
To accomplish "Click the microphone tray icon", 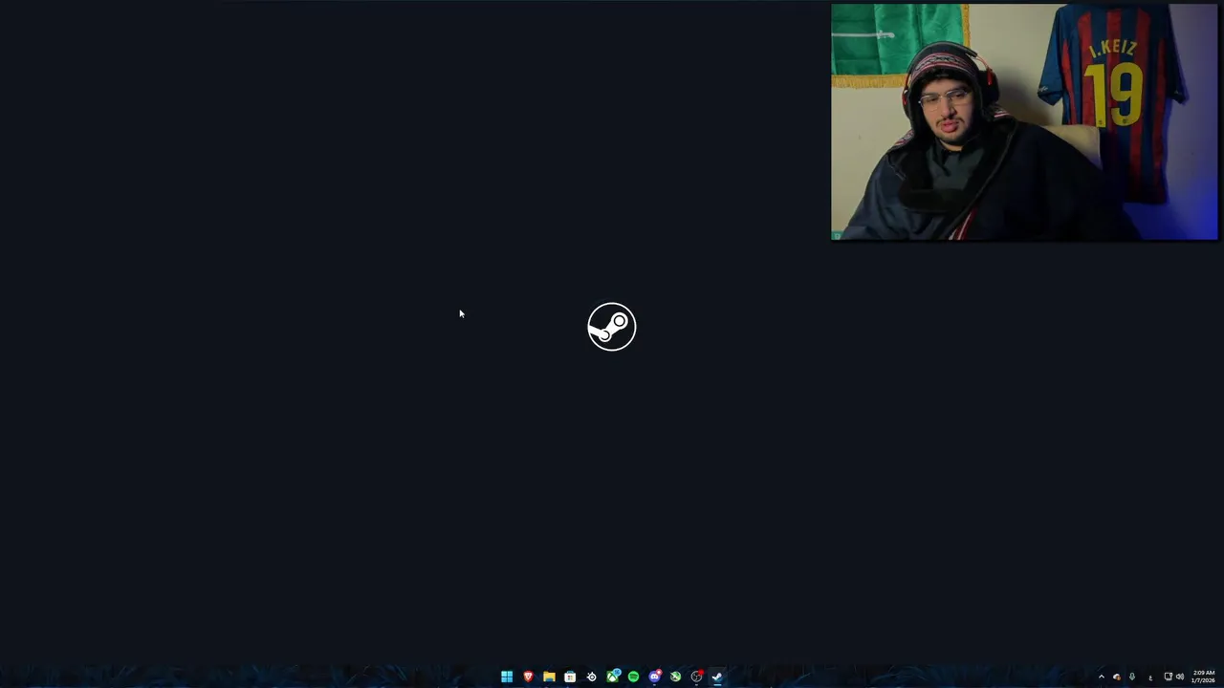I will pyautogui.click(x=1132, y=677).
